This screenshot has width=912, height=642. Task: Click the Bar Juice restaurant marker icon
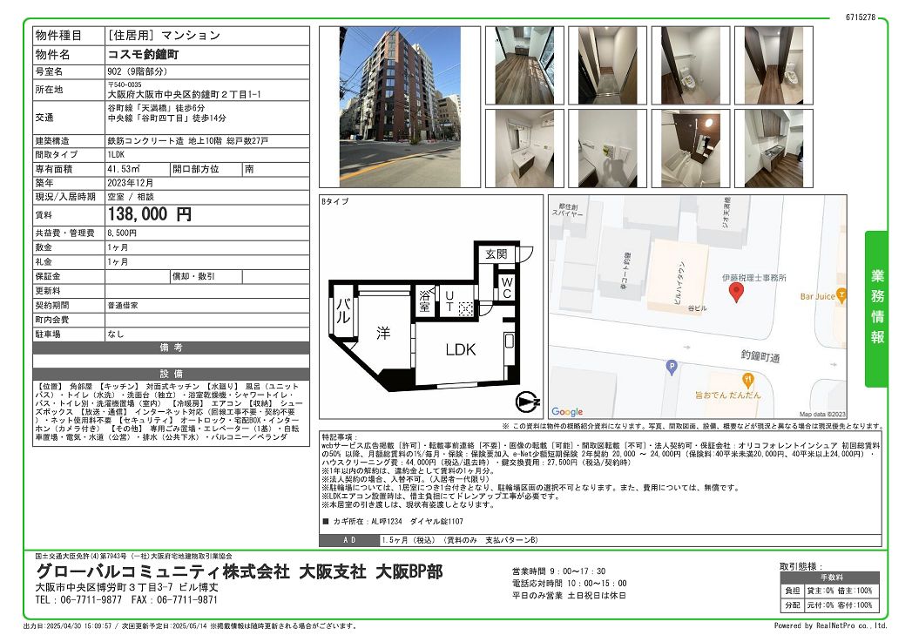click(x=841, y=295)
